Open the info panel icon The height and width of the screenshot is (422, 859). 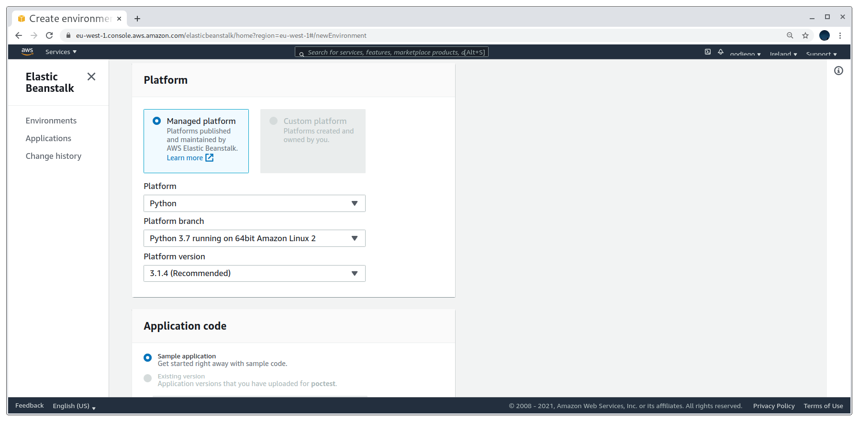click(x=838, y=71)
